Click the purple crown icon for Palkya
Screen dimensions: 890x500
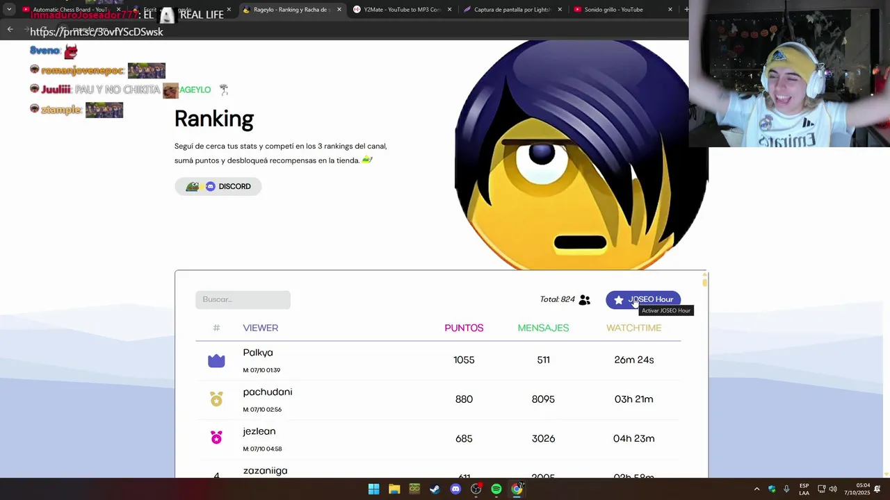click(216, 360)
